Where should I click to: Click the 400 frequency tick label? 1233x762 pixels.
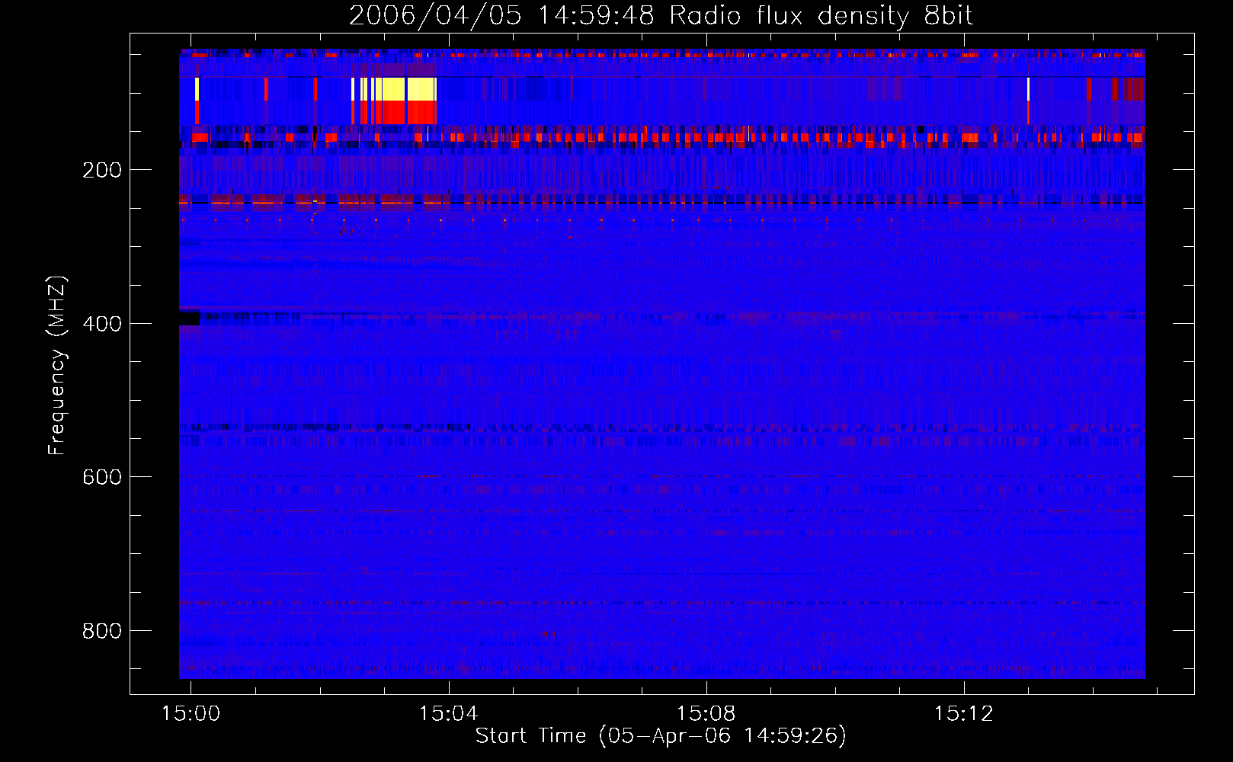[102, 324]
